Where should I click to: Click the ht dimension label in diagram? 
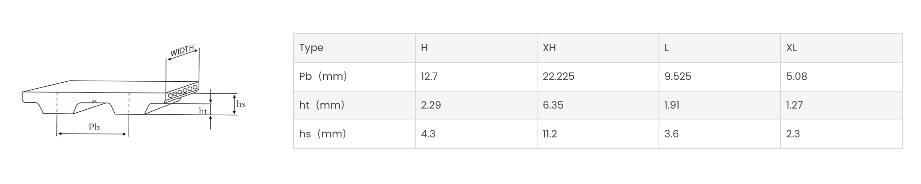pos(203,111)
